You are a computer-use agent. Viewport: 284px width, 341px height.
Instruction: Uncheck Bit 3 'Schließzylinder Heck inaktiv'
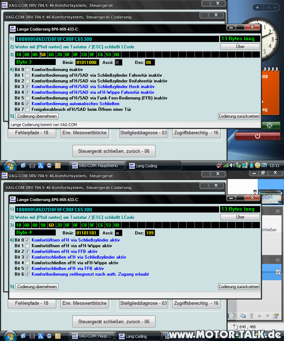[27, 87]
